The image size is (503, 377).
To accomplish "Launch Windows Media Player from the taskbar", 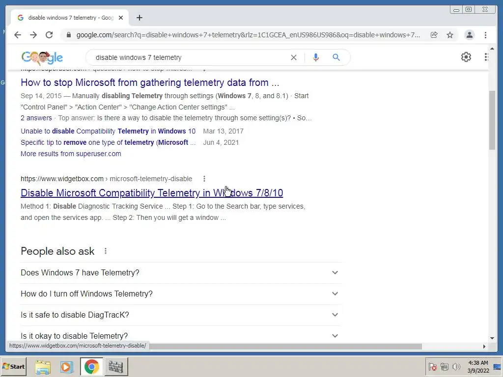I will (67, 367).
